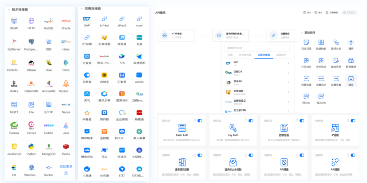367x183 pixels.
Task: Switch to the 全部 tab
Action: click(230, 55)
